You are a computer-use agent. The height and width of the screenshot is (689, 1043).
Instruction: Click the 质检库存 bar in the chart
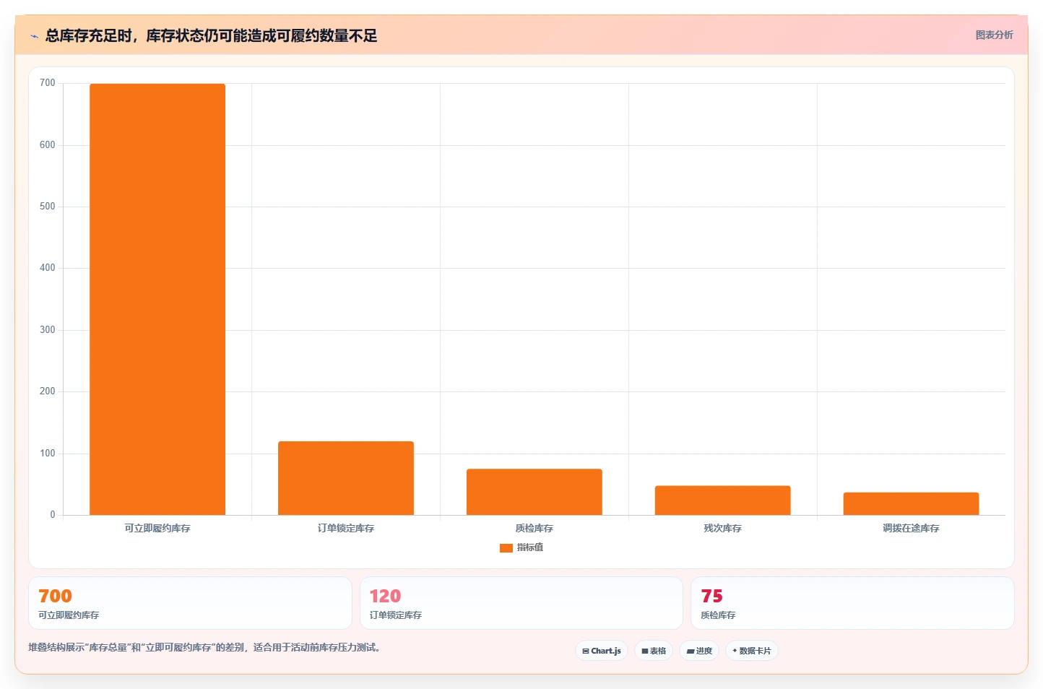coord(535,492)
